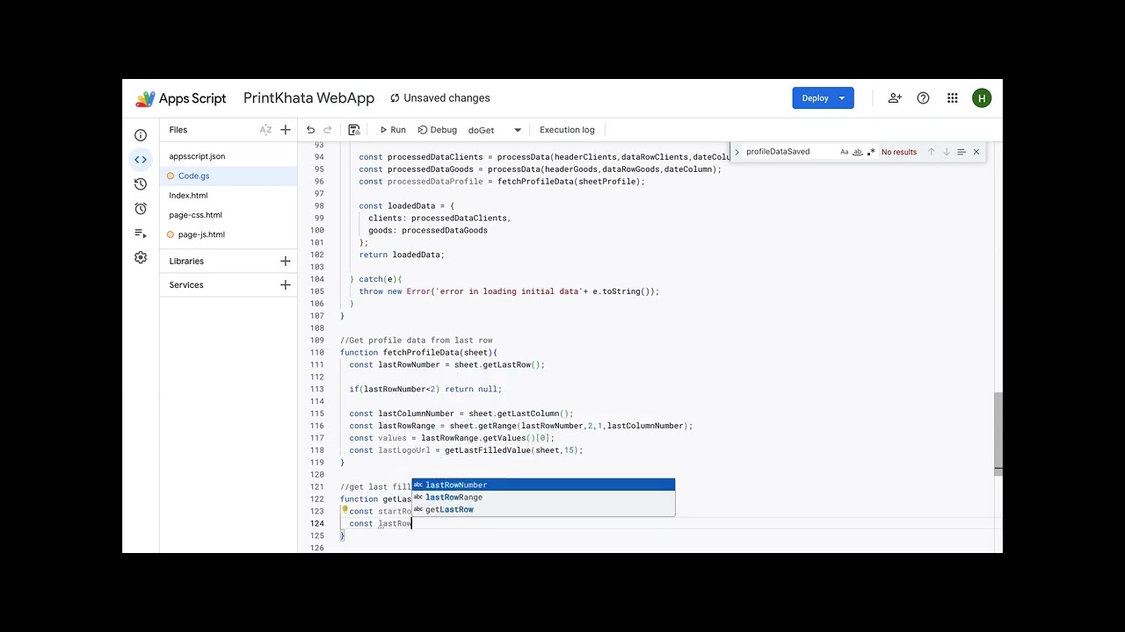
Task: Select lastRowRange autocomplete suggestion
Action: pyautogui.click(x=543, y=497)
